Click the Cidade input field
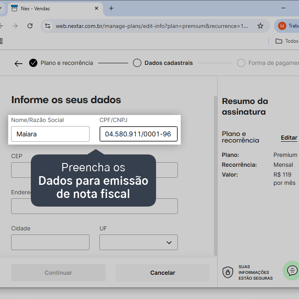This screenshot has width=299, height=299. 51,242
